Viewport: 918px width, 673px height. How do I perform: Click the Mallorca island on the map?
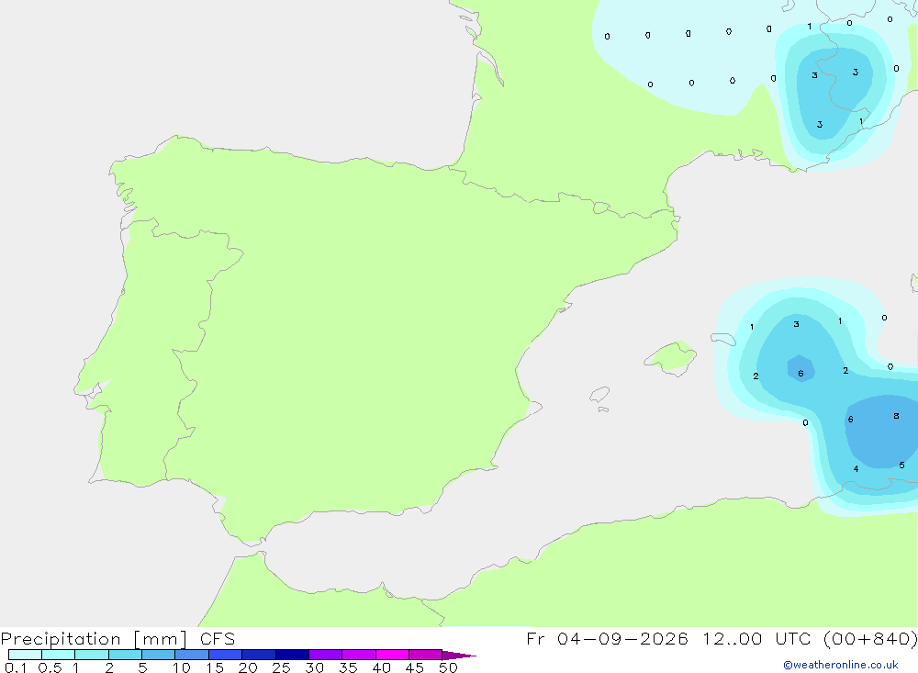(671, 358)
